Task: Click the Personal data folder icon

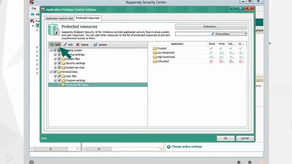Action: [x=59, y=72]
